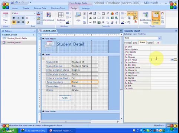This screenshot has height=133, width=179.
Task: Insert a Hyperlink control
Action: click(x=116, y=18)
